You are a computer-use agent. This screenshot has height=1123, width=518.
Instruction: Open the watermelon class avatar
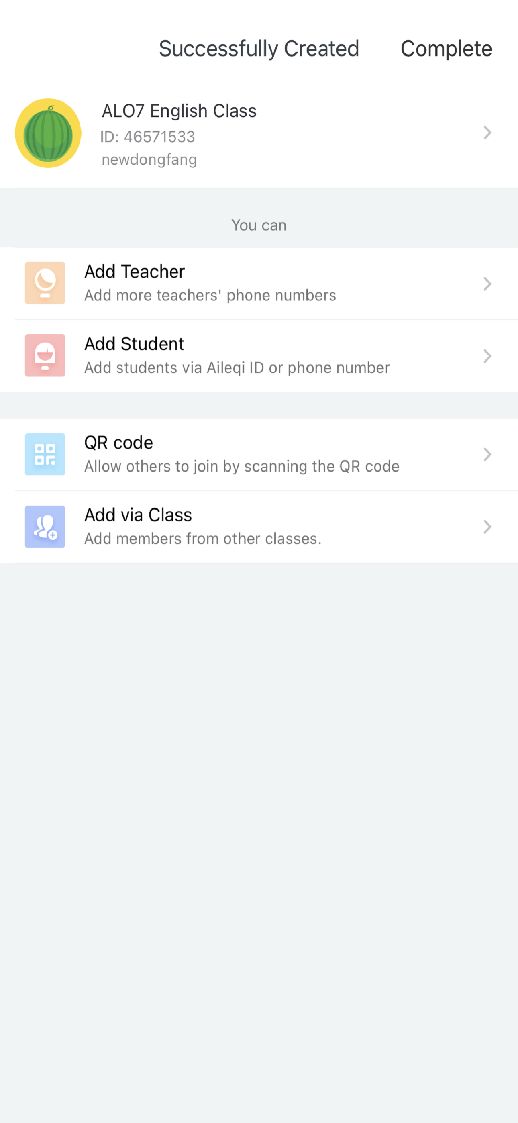click(48, 133)
